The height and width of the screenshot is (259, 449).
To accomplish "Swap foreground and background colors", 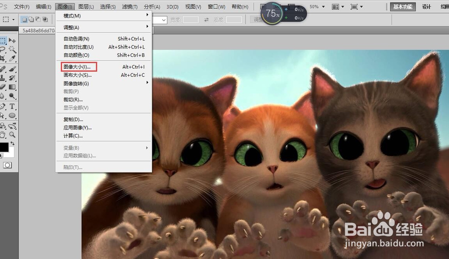I will pyautogui.click(x=12, y=143).
